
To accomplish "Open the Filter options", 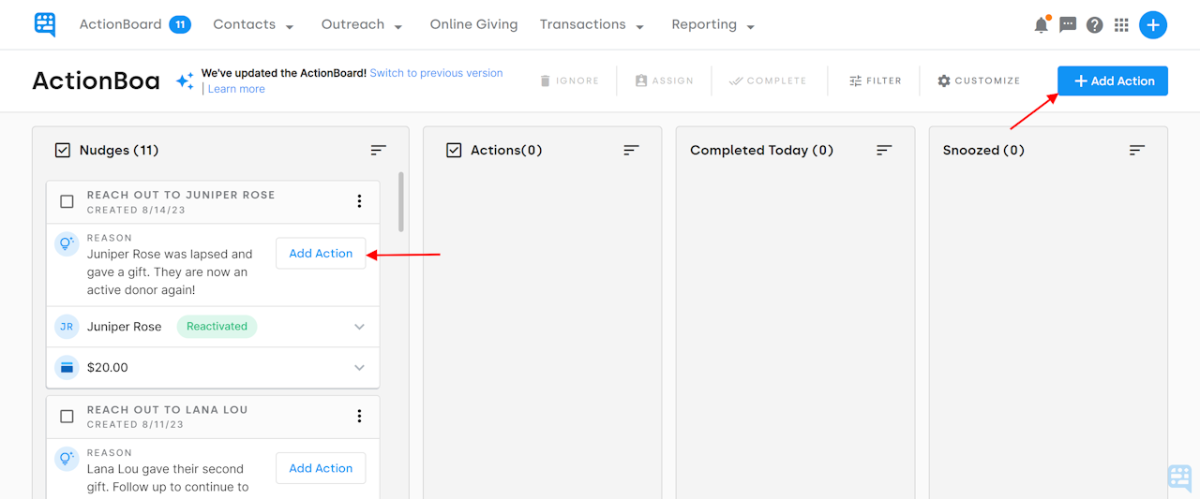I will pyautogui.click(x=875, y=81).
